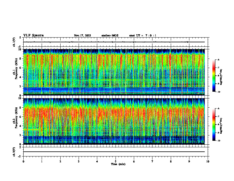The image size is (234, 181).
Task: Click the "Time (min)" axis label
Action: coord(118,164)
